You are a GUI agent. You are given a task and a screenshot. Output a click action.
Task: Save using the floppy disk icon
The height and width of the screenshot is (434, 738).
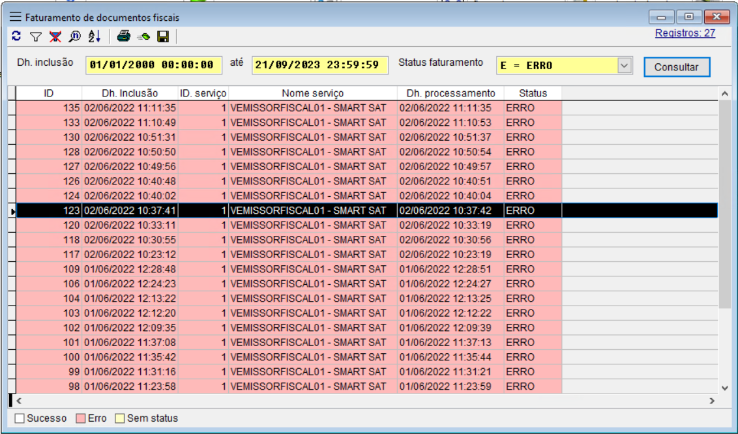[x=163, y=37]
